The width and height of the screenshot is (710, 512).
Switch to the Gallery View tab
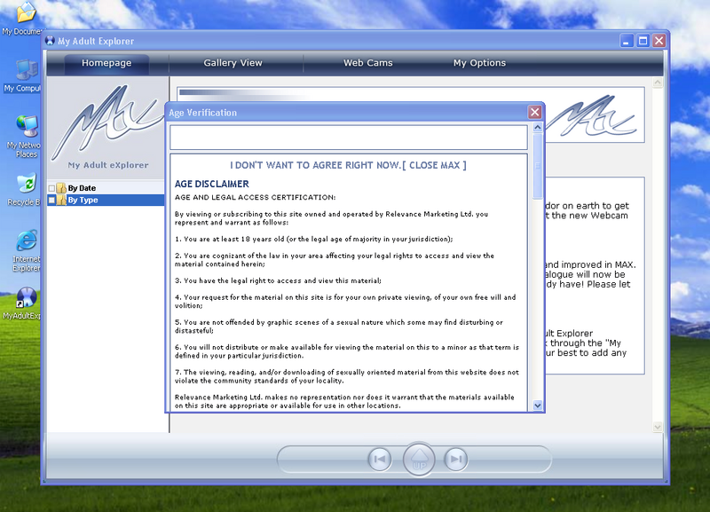click(233, 63)
